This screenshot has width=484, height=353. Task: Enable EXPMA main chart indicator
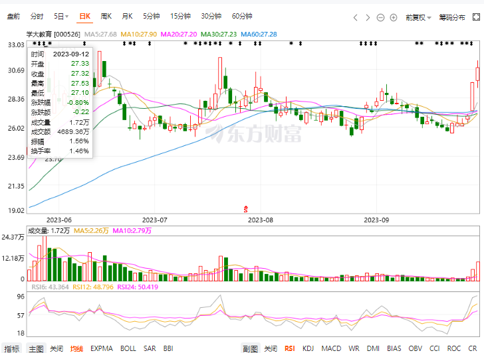pyautogui.click(x=101, y=348)
